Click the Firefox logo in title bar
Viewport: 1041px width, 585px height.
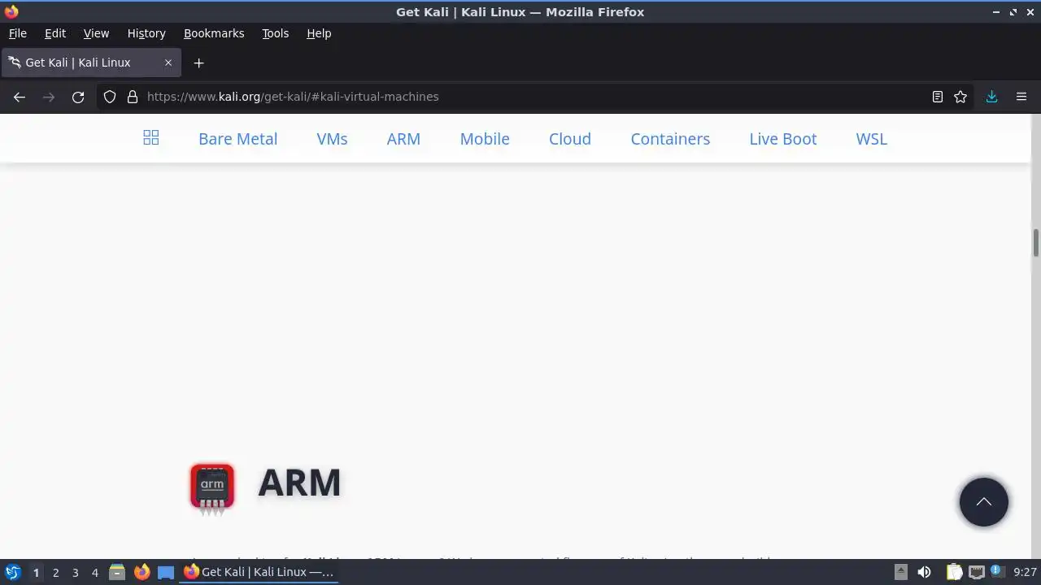coord(11,11)
